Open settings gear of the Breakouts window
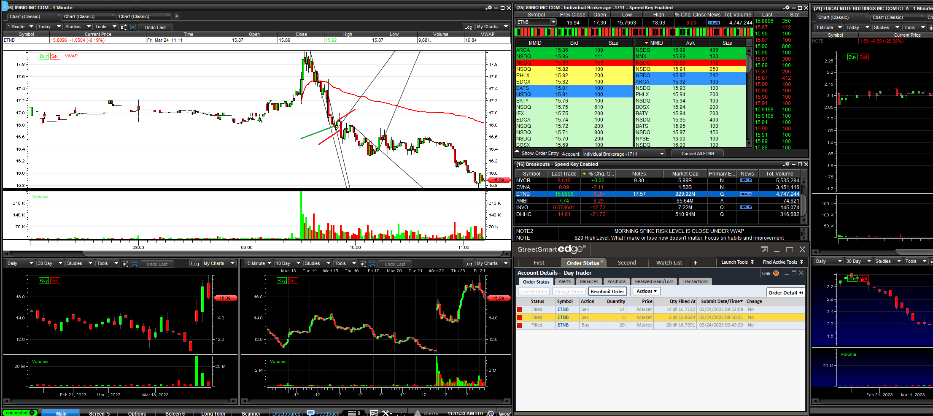The image size is (933, 416). 786,164
